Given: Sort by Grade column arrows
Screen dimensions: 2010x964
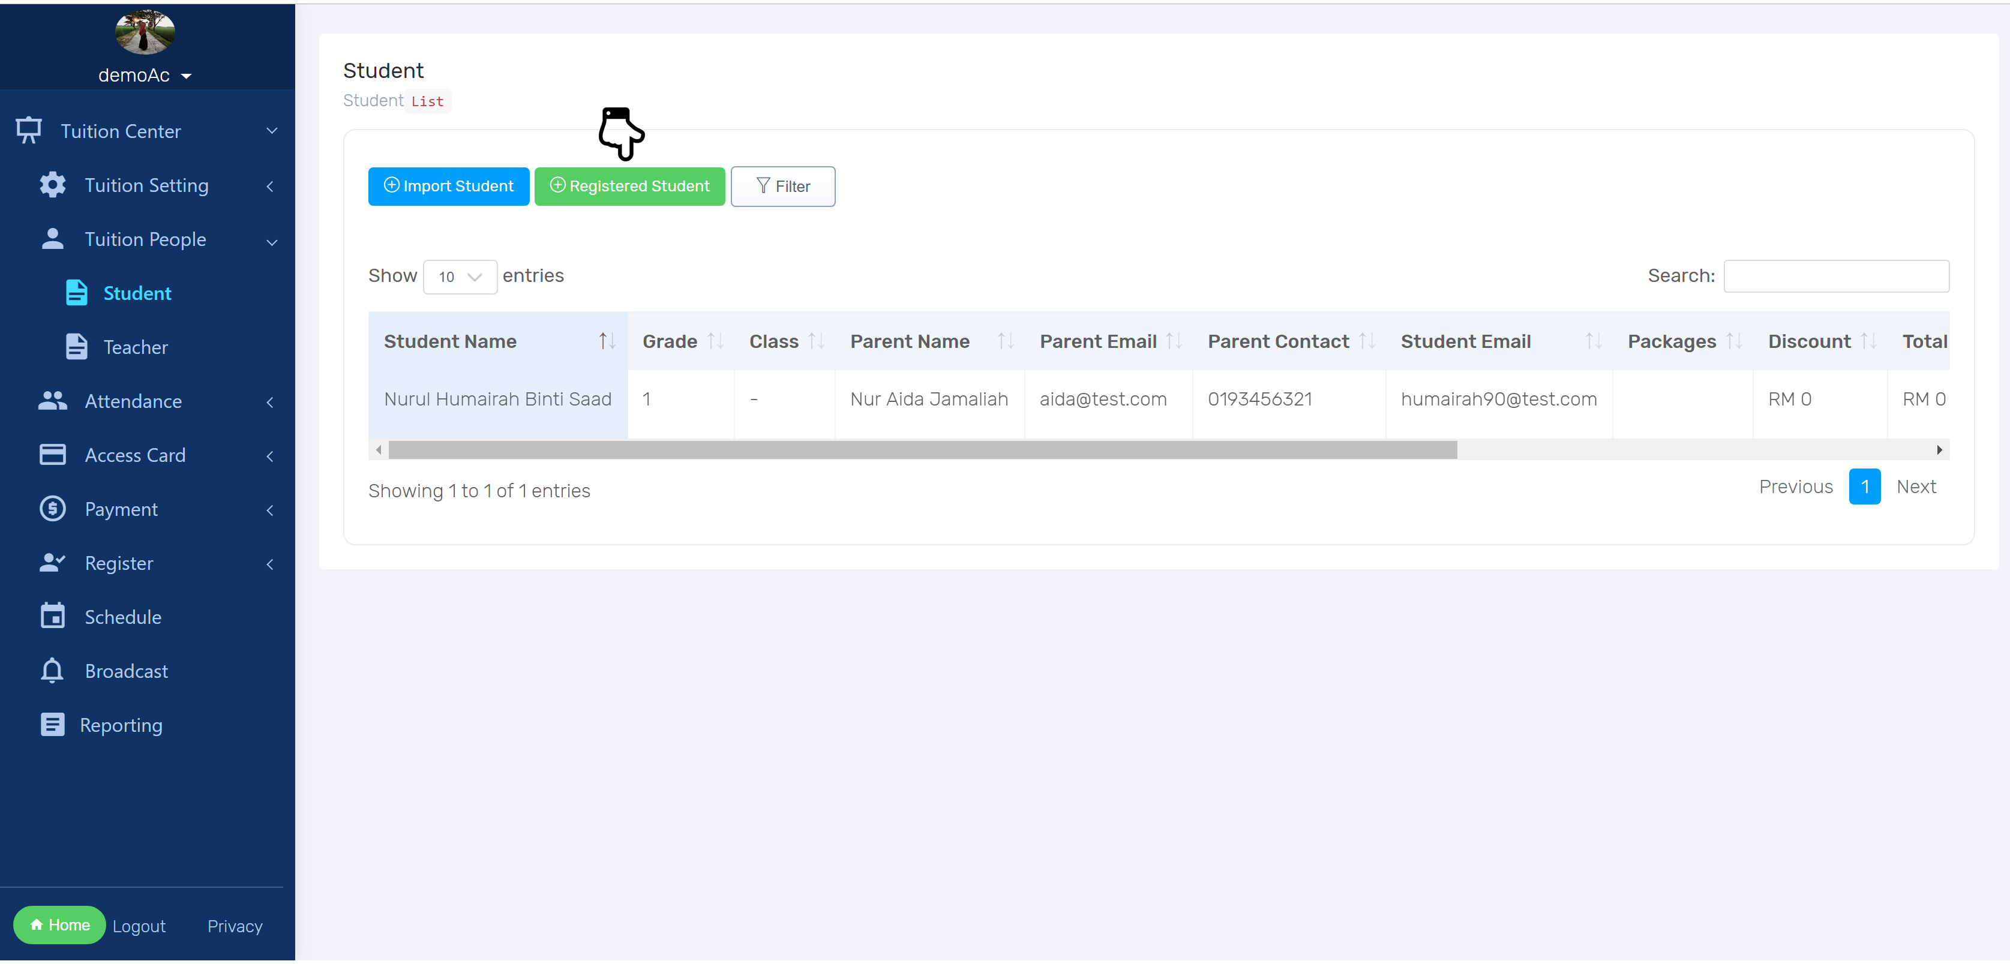Looking at the screenshot, I should point(716,341).
